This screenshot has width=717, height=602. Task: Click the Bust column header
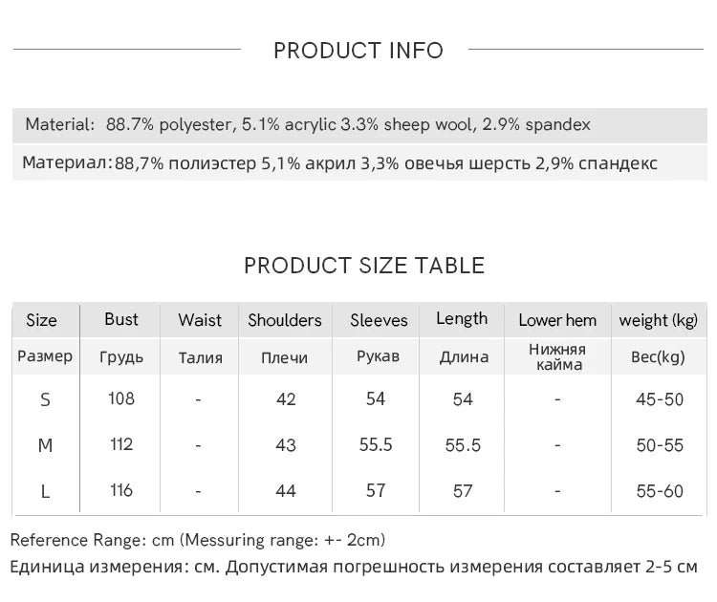(x=121, y=319)
